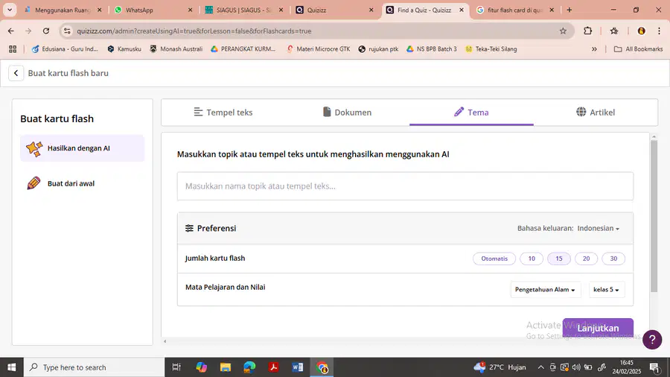Open the browser extensions puzzle icon
This screenshot has height=377, width=670.
(587, 31)
